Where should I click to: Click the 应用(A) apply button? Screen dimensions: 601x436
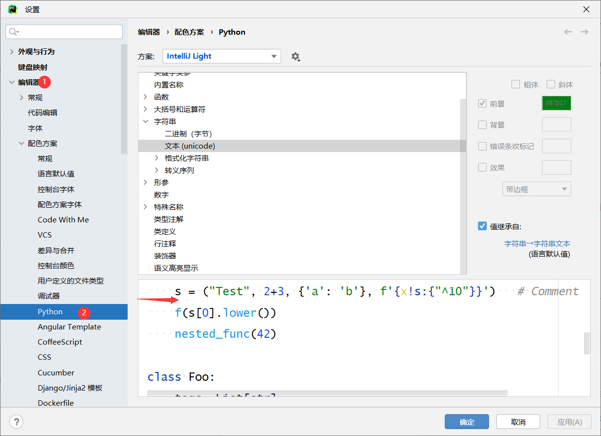click(x=570, y=422)
